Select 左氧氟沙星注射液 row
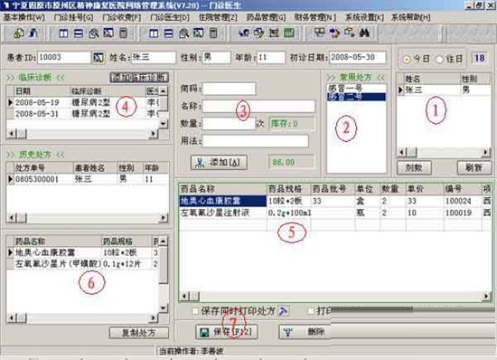This screenshot has width=497, height=360. click(x=334, y=213)
